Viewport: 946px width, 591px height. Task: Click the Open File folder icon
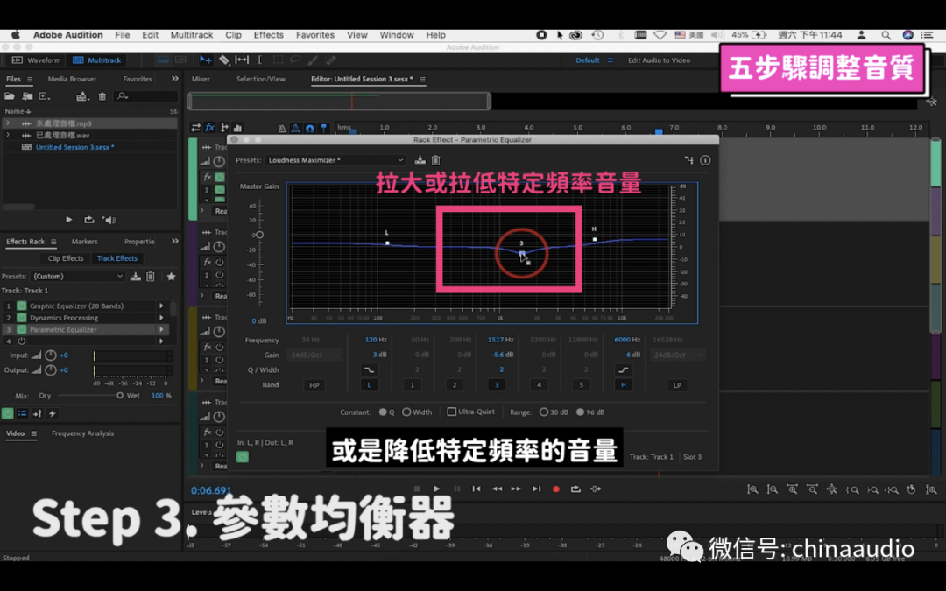point(10,96)
